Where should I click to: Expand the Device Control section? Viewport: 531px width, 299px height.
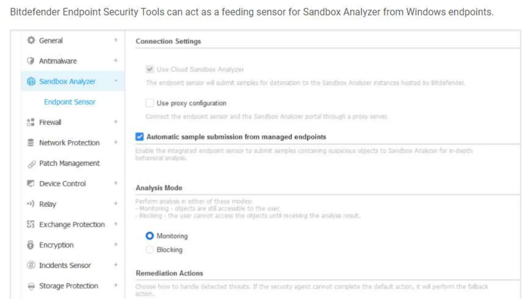point(116,183)
